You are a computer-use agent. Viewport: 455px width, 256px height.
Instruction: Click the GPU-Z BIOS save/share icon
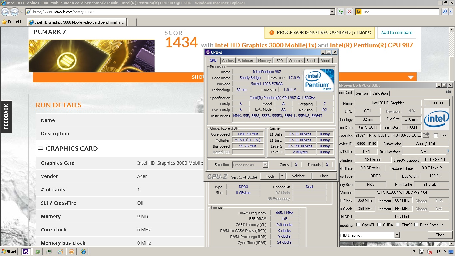(x=426, y=135)
